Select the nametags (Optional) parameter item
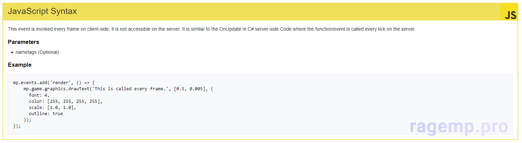This screenshot has height=143, width=522. pos(37,52)
